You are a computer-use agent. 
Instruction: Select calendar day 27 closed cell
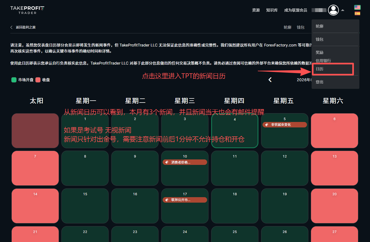(335, 234)
